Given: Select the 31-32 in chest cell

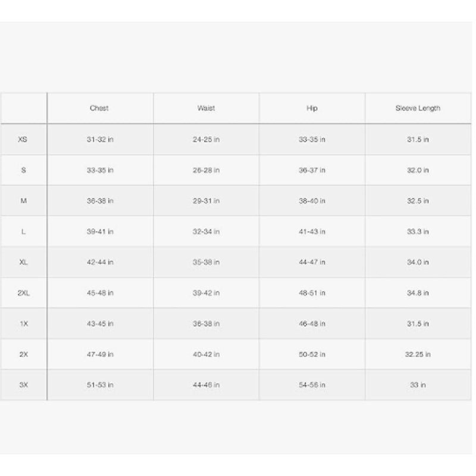Looking at the screenshot, I should pos(100,139).
